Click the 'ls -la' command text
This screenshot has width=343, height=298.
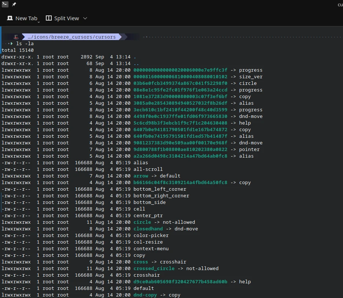(25, 44)
